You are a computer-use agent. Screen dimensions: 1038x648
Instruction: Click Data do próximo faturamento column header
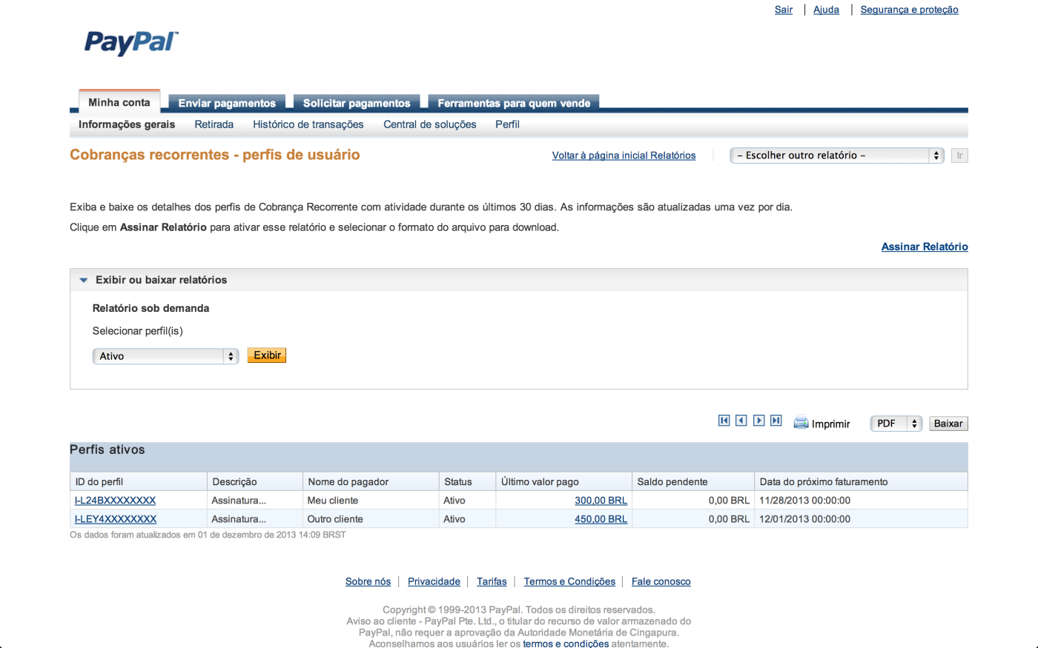861,481
